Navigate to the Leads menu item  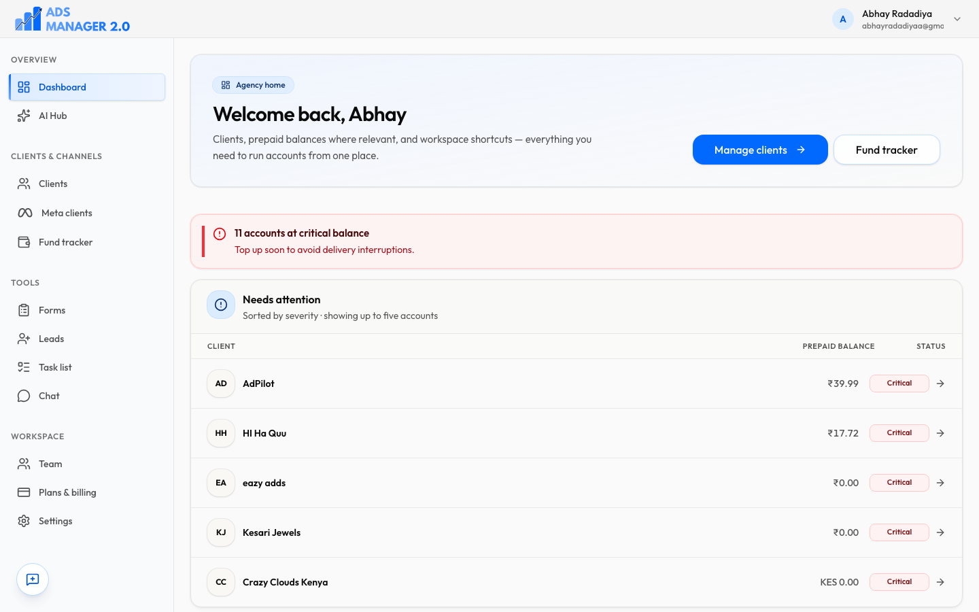tap(87, 339)
